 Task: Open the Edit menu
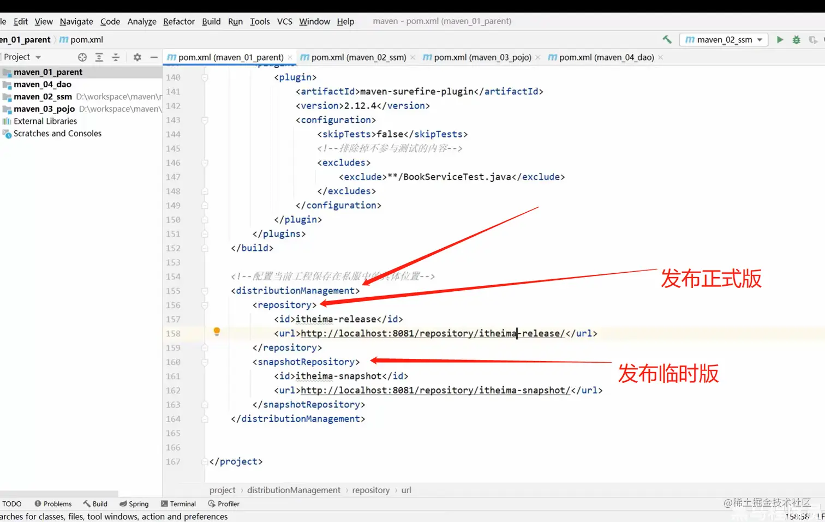pos(21,21)
